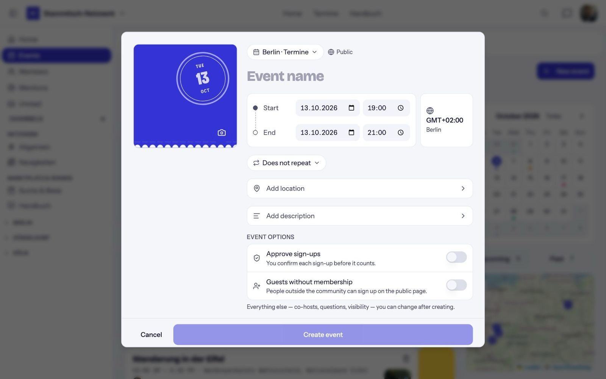
Task: Click into the Event name field
Action: click(360, 76)
